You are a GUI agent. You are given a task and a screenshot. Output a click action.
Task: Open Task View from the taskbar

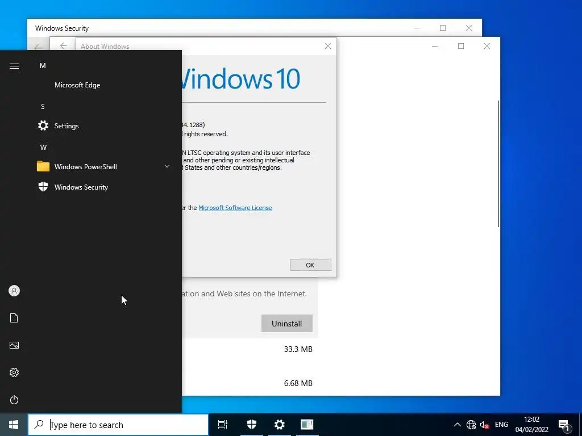[223, 425]
